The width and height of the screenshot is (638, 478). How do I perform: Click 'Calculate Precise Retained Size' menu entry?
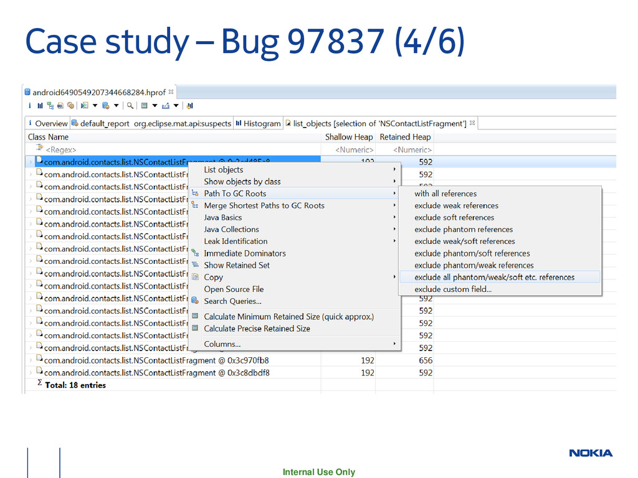[x=257, y=329]
